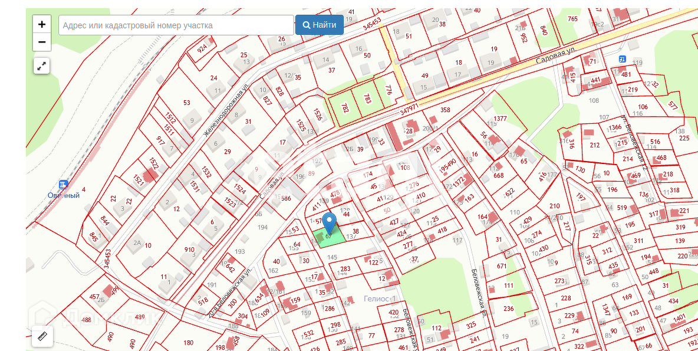Select parcel 1512
698x351 pixels.
pyautogui.click(x=170, y=117)
